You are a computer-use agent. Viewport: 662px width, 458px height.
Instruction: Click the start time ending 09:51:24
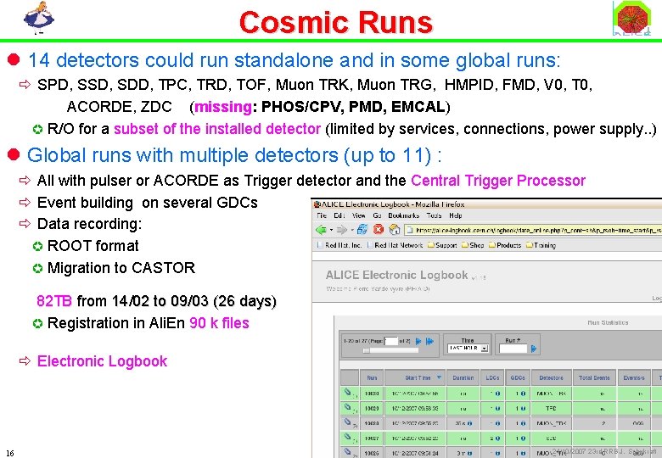[415, 453]
